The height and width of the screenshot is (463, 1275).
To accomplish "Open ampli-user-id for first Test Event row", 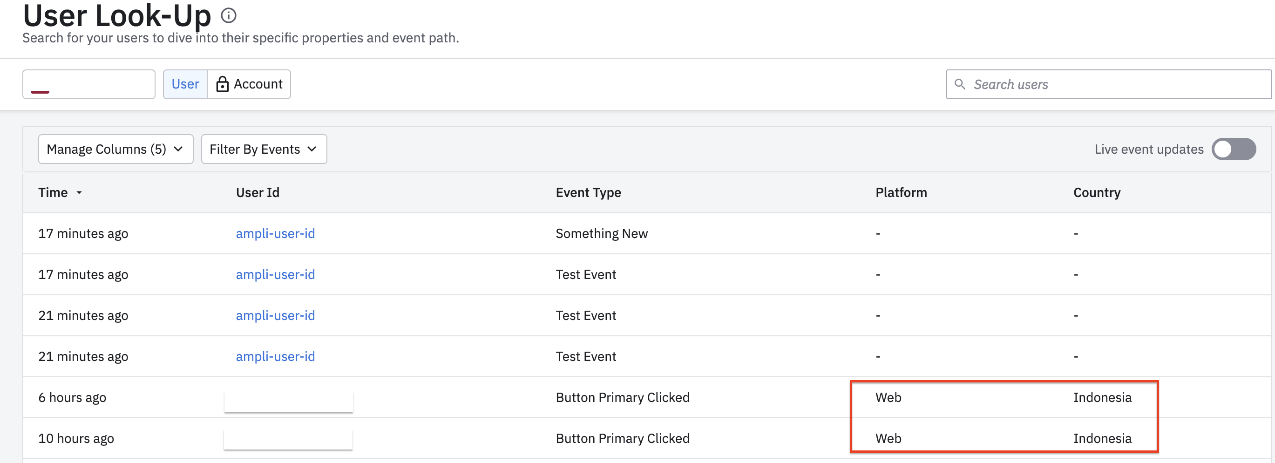I will pyautogui.click(x=275, y=274).
